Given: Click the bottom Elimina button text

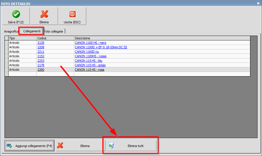Looking at the screenshot, I should (85, 146).
